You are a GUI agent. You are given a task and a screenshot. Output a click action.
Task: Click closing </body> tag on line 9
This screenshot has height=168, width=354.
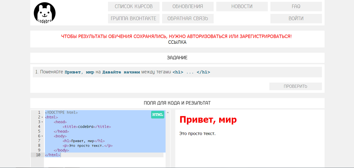pos(61,150)
